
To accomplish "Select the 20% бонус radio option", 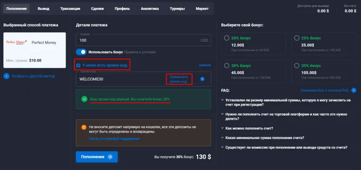I will click(x=227, y=38).
